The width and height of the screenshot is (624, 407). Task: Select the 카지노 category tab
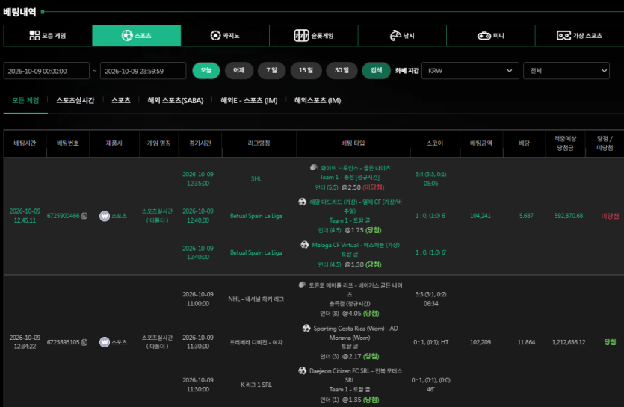[x=225, y=36]
